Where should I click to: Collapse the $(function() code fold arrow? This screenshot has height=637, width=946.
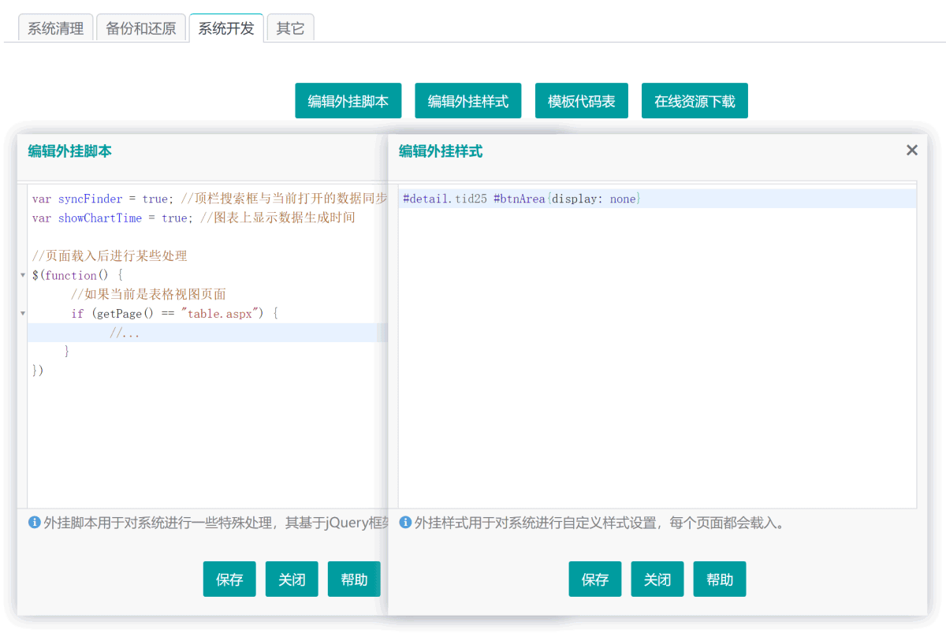coord(23,275)
